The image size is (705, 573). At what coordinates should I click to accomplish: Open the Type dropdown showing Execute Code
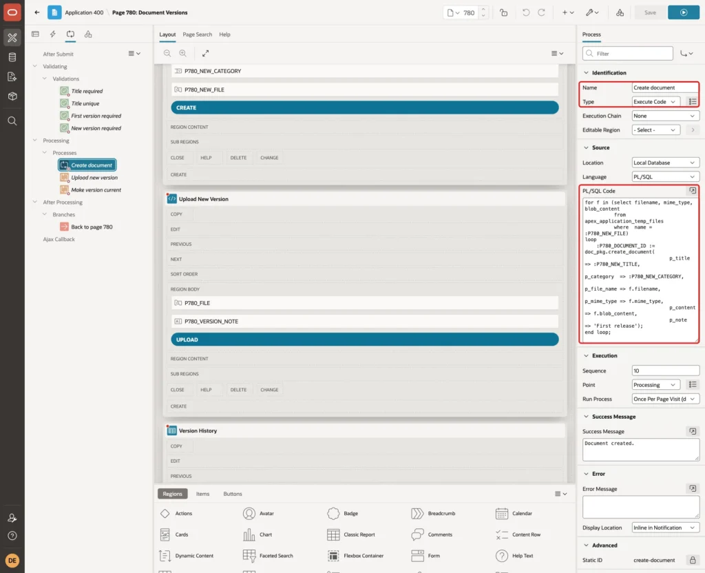pos(655,102)
